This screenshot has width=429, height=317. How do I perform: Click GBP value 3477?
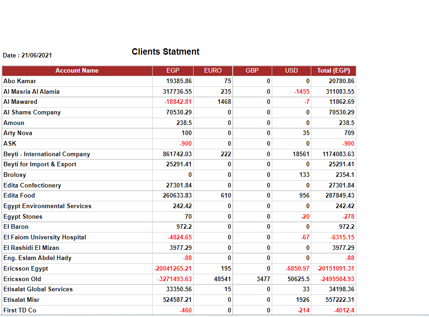click(263, 279)
